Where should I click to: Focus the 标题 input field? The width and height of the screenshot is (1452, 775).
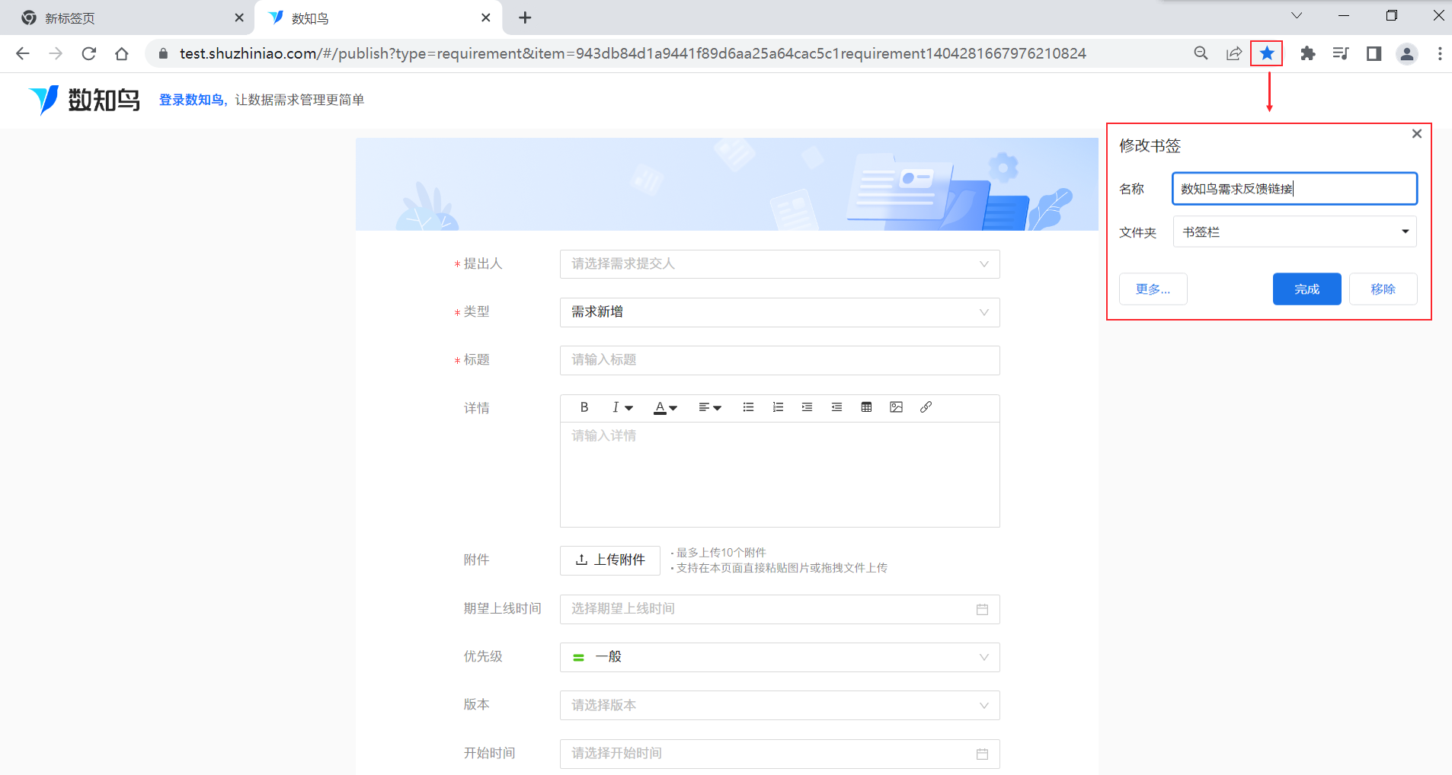[x=779, y=360]
